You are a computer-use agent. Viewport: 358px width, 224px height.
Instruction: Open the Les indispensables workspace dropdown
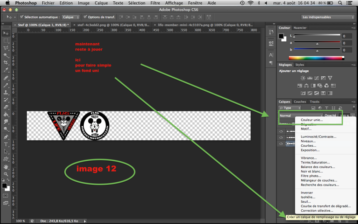pyautogui.click(x=328, y=17)
